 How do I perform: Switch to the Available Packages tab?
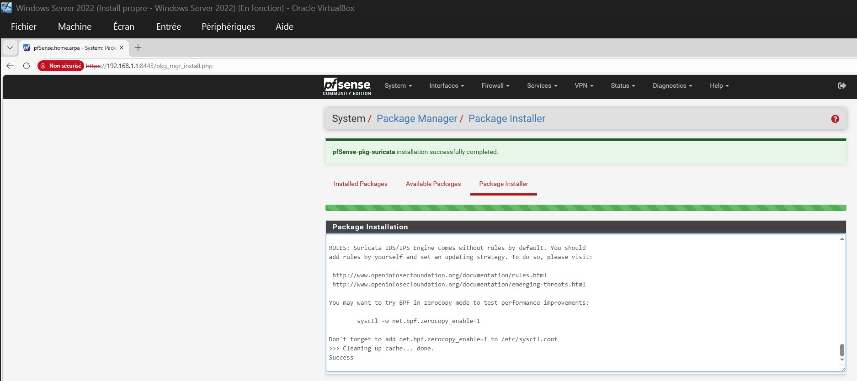tap(433, 184)
